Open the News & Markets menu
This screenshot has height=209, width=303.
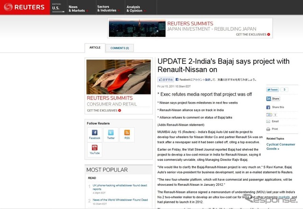pos(78,9)
